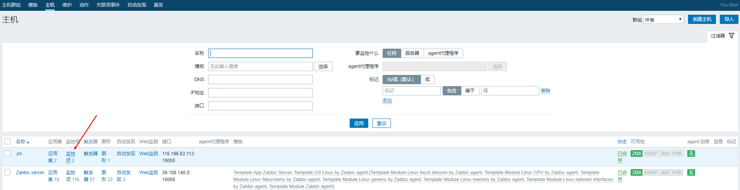Toggle the select-all hosts checkbox in header
The width and height of the screenshot is (740, 190).
pyautogui.click(x=7, y=141)
